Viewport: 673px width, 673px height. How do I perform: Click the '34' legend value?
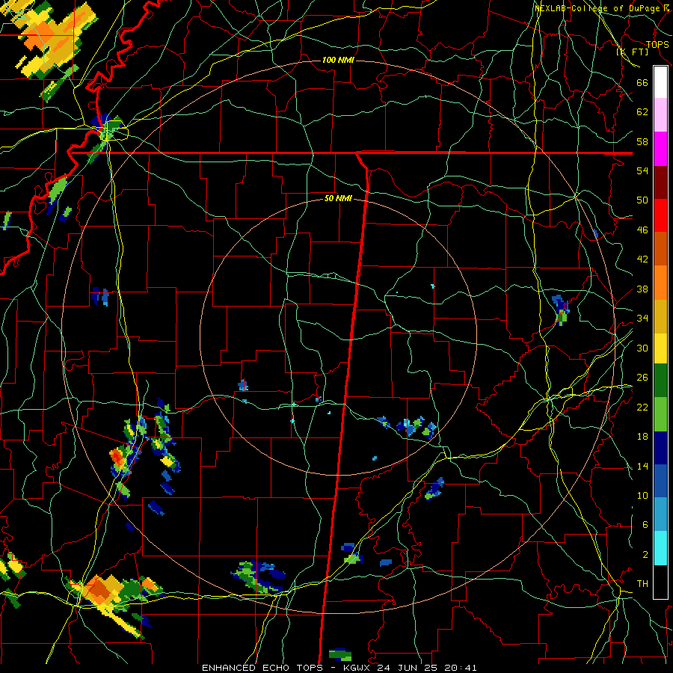[642, 319]
